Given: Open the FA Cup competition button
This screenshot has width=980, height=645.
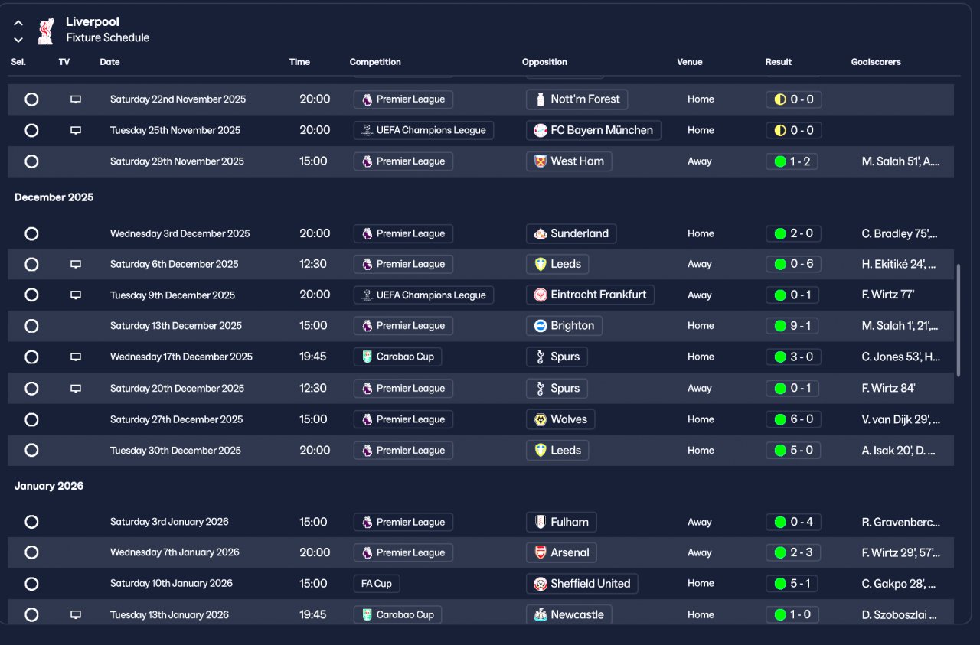Looking at the screenshot, I should click(x=377, y=584).
